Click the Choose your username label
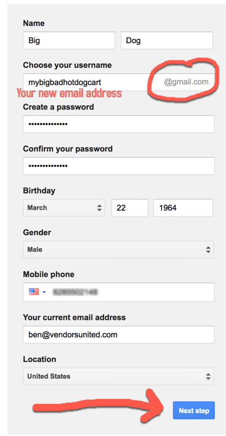226x436 pixels. pos(67,65)
